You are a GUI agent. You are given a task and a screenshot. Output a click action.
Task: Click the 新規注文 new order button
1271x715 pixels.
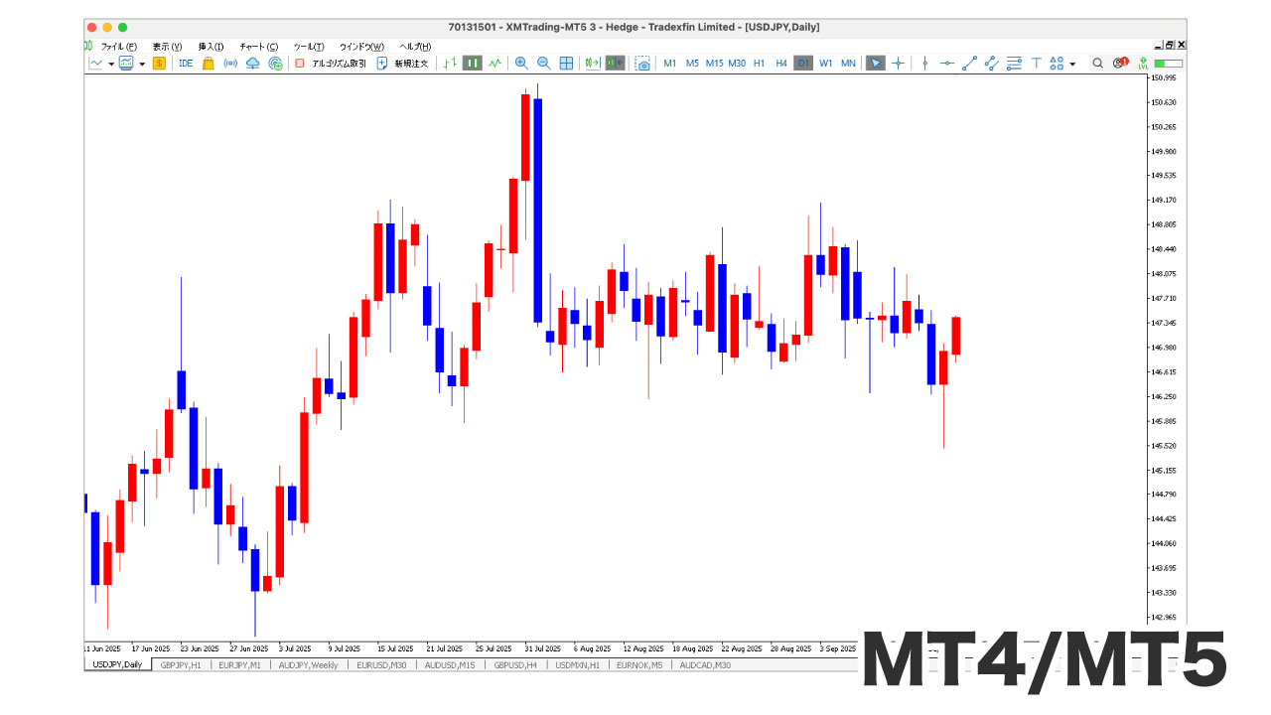(403, 64)
